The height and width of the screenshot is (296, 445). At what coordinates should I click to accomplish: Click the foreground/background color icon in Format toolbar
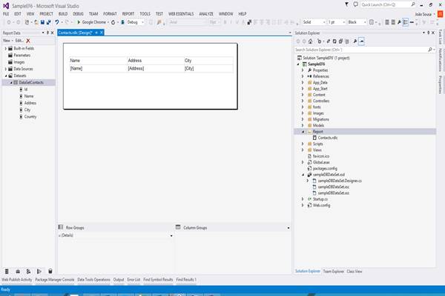pyautogui.click(x=249, y=22)
